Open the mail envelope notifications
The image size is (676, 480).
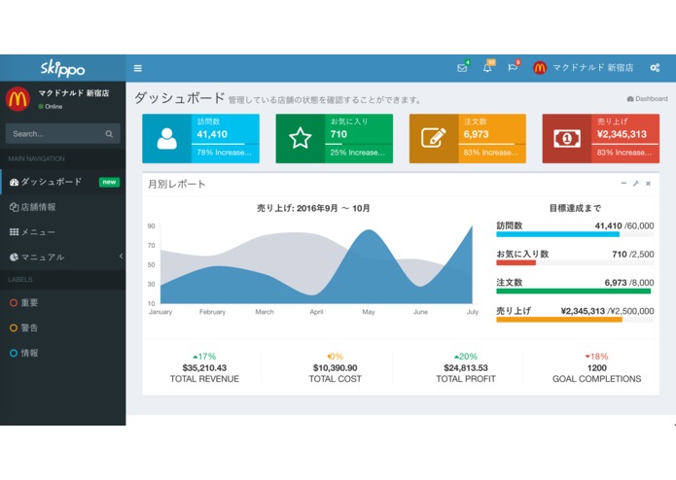[x=462, y=68]
